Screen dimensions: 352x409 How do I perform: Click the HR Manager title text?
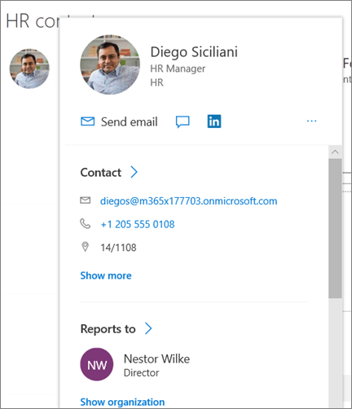[x=178, y=68]
